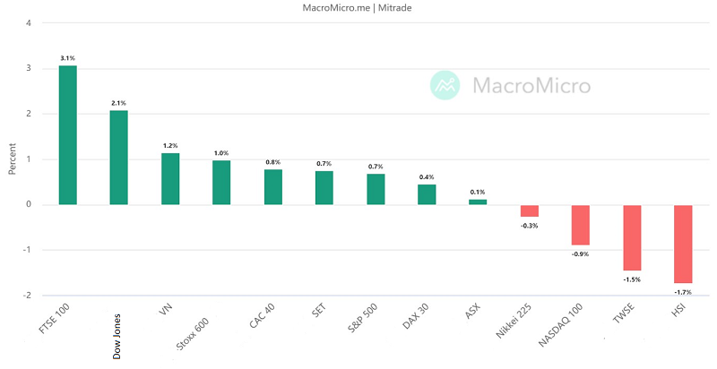Image resolution: width=717 pixels, height=369 pixels.
Task: Click the FTSE 100 green bar
Action: 68,134
